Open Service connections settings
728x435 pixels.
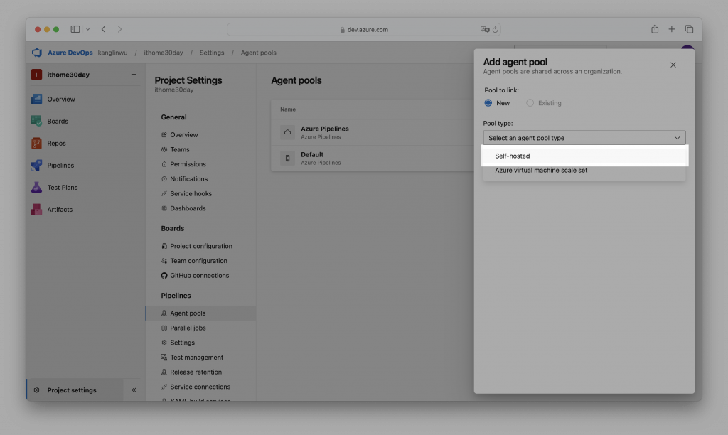tap(200, 387)
